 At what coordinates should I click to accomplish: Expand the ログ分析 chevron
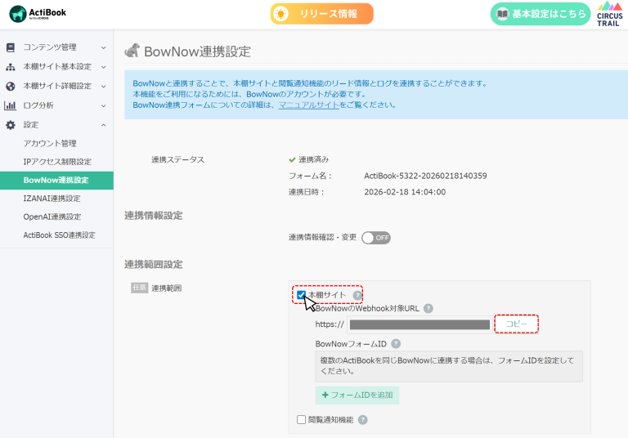coord(103,105)
